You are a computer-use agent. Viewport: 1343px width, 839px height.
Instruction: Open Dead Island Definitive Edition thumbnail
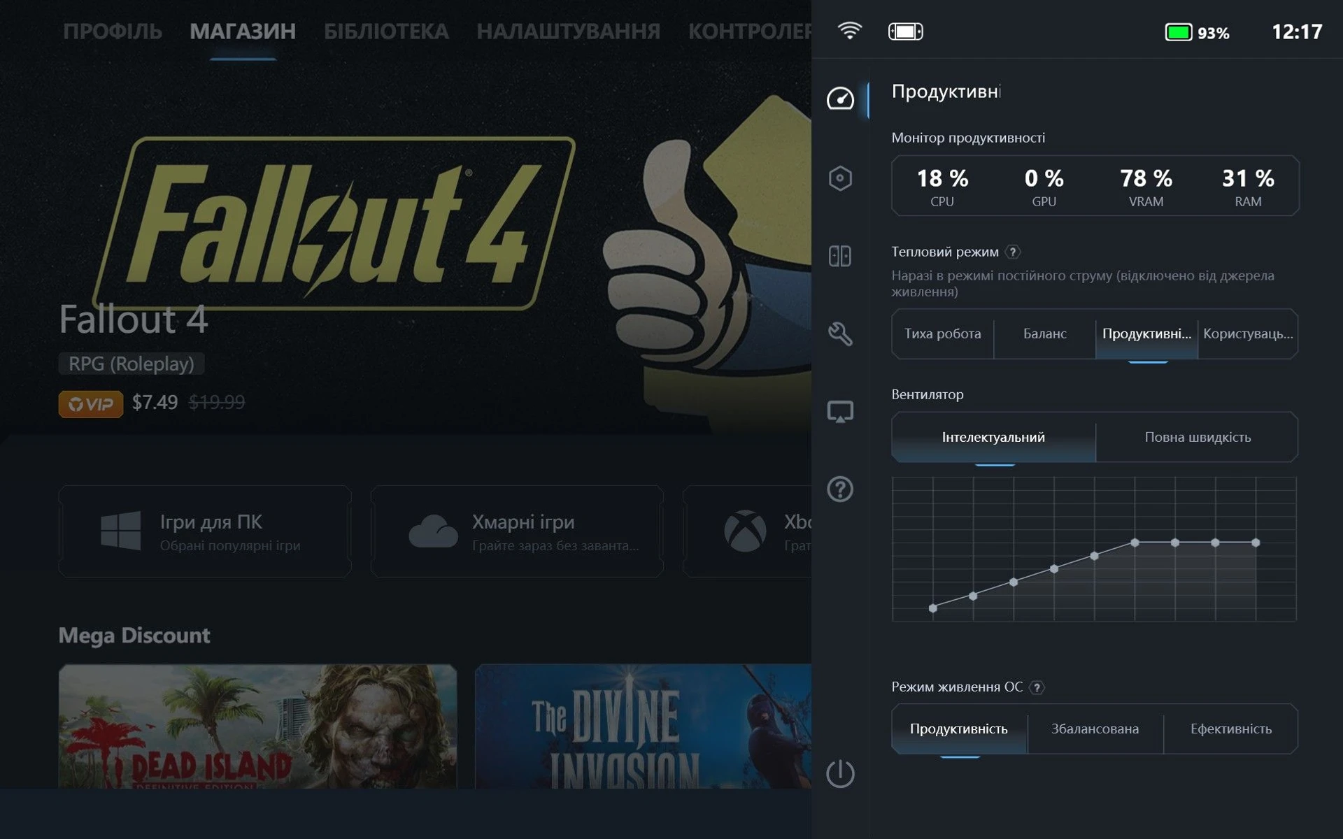257,726
